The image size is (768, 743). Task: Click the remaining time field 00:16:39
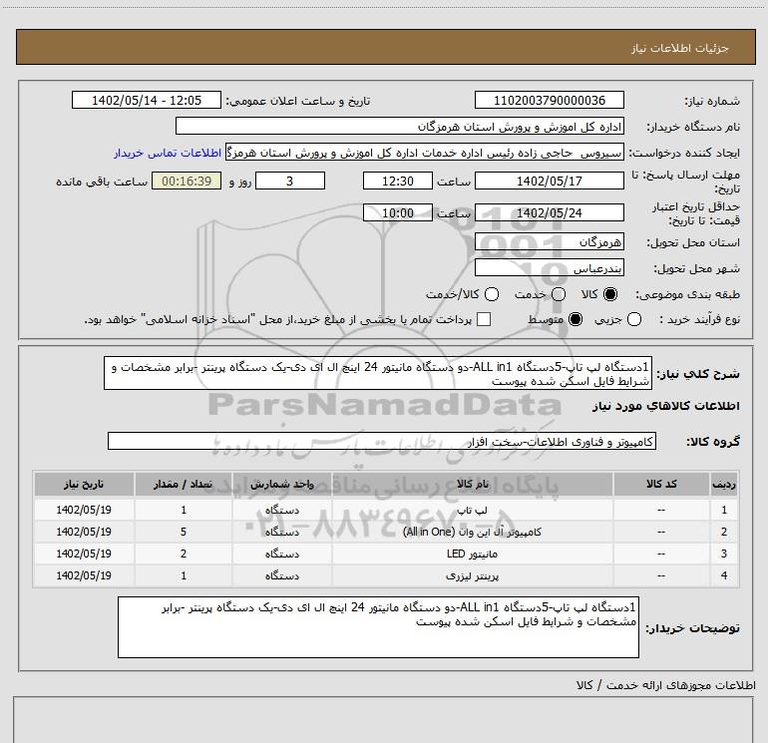(x=187, y=181)
